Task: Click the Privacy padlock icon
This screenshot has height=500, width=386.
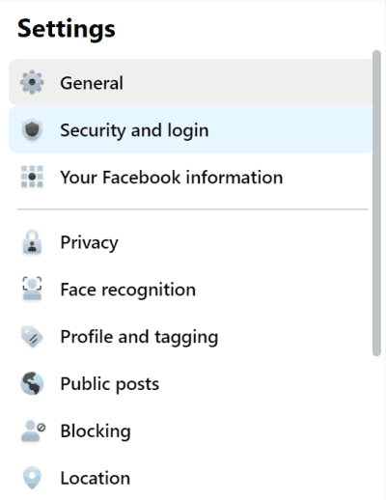Action: [32, 242]
